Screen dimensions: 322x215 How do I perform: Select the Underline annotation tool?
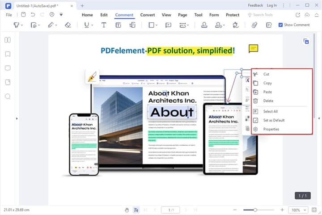click(x=87, y=25)
